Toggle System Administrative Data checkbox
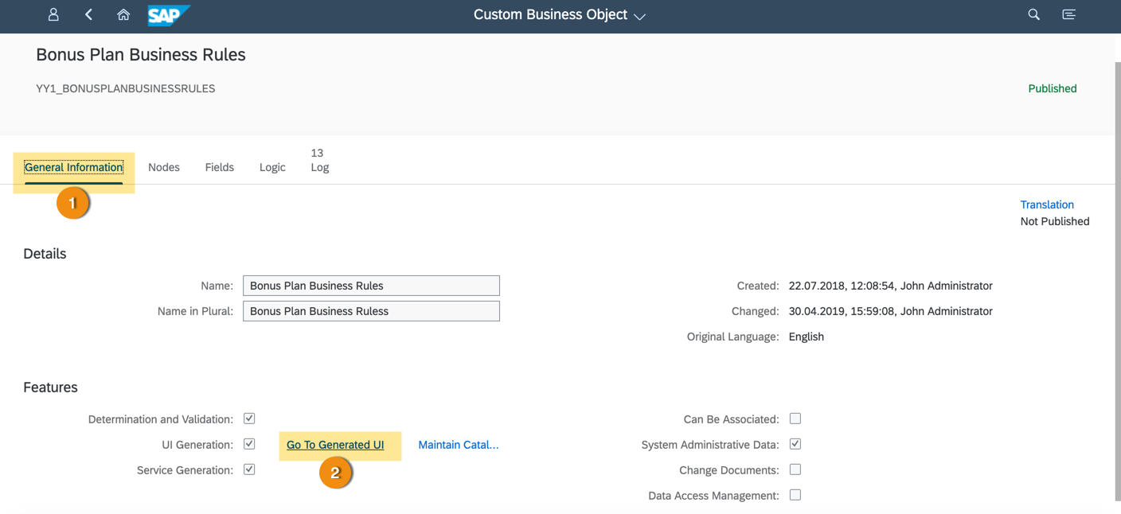 (x=795, y=444)
